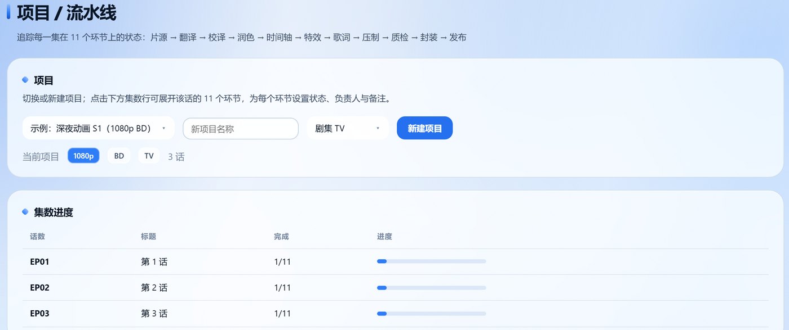Click the 第 3 话 title cell

(154, 313)
